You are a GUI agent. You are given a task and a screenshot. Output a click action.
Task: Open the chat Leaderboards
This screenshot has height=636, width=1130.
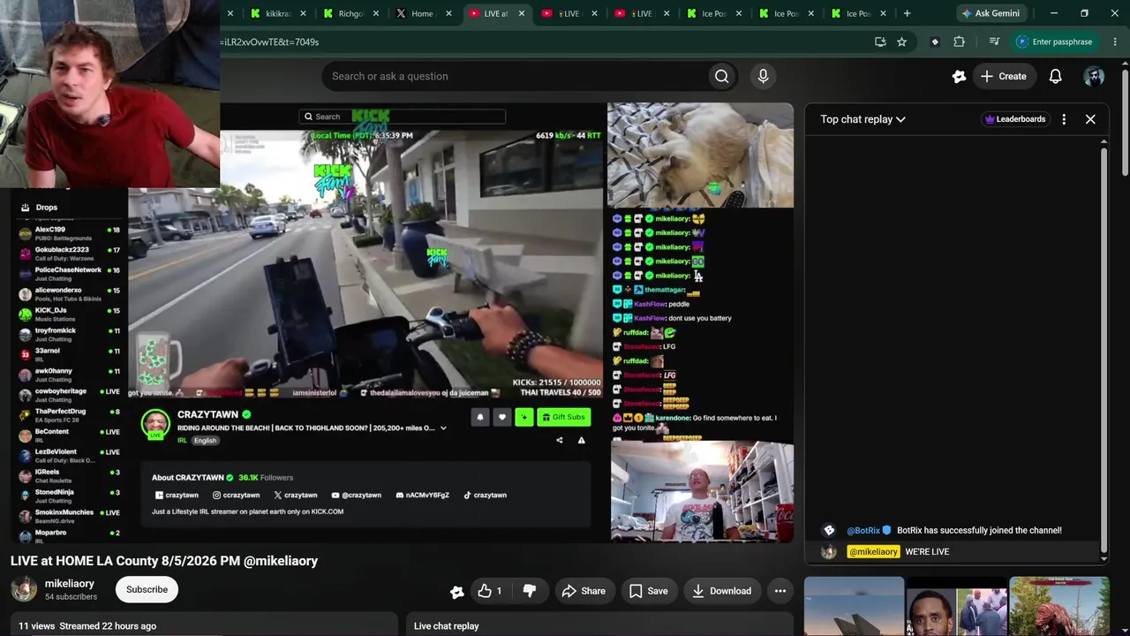pos(1015,119)
